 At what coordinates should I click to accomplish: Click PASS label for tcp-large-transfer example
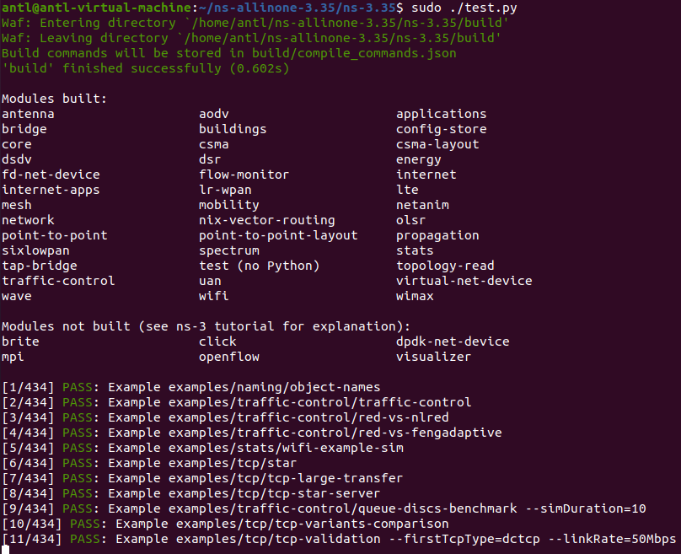(x=78, y=478)
